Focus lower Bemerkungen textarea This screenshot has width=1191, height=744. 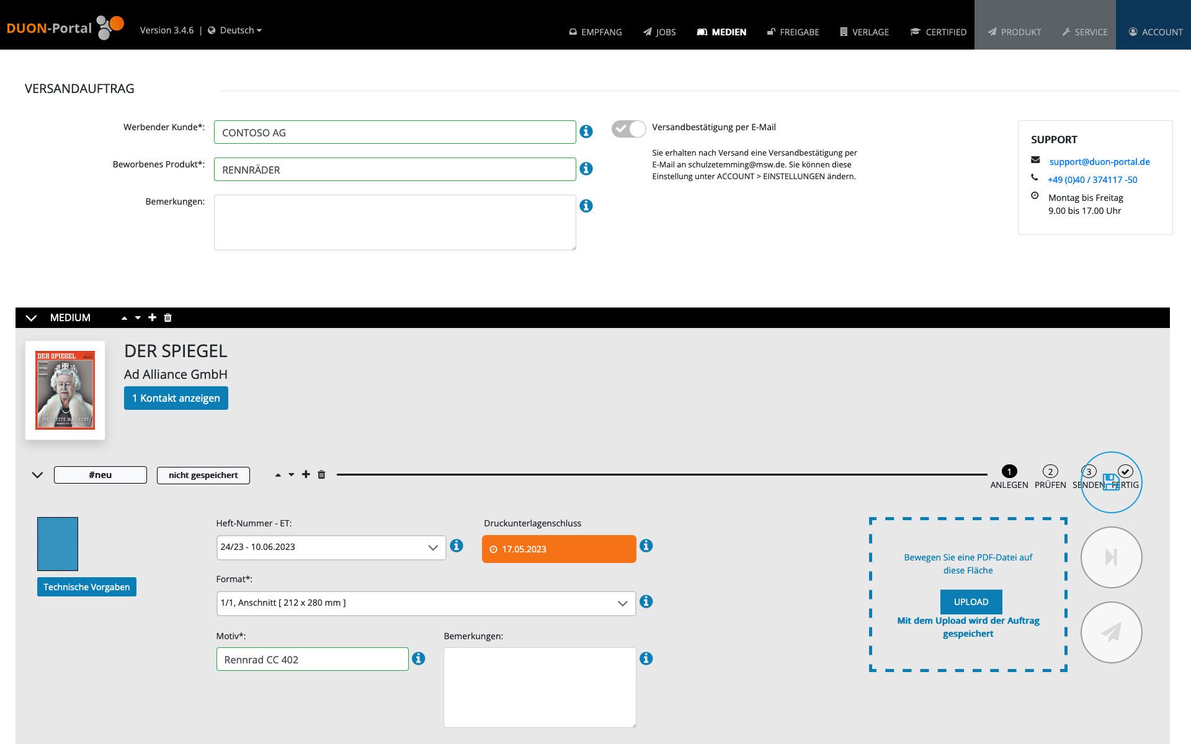click(540, 688)
